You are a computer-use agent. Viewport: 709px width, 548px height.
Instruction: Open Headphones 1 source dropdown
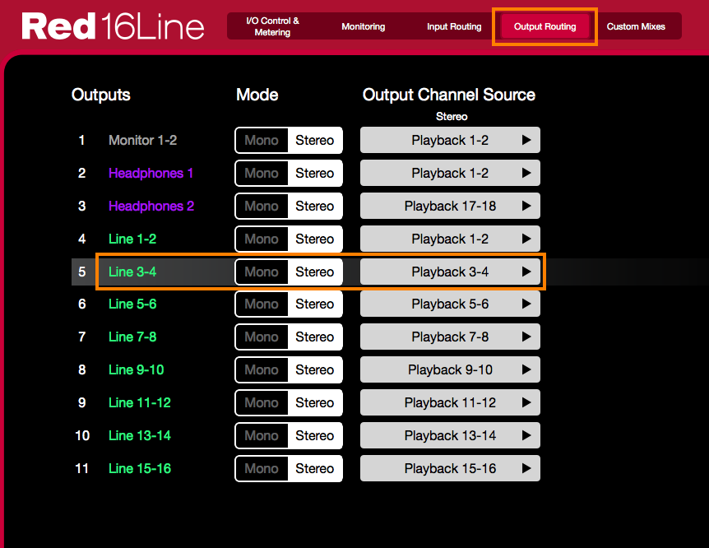click(x=450, y=173)
